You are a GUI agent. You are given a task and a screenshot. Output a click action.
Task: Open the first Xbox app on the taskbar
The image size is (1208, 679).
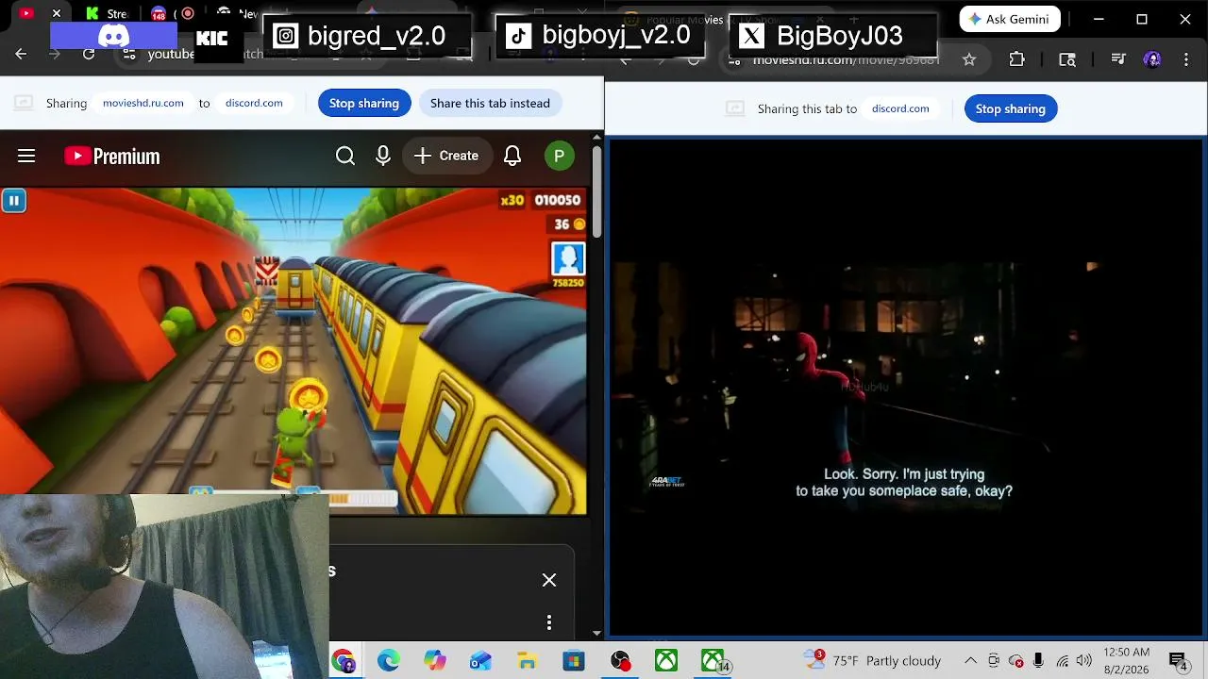click(x=666, y=661)
